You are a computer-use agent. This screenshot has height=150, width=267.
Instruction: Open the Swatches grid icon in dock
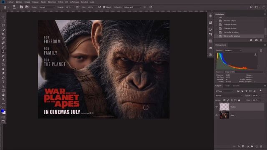coord(210,41)
